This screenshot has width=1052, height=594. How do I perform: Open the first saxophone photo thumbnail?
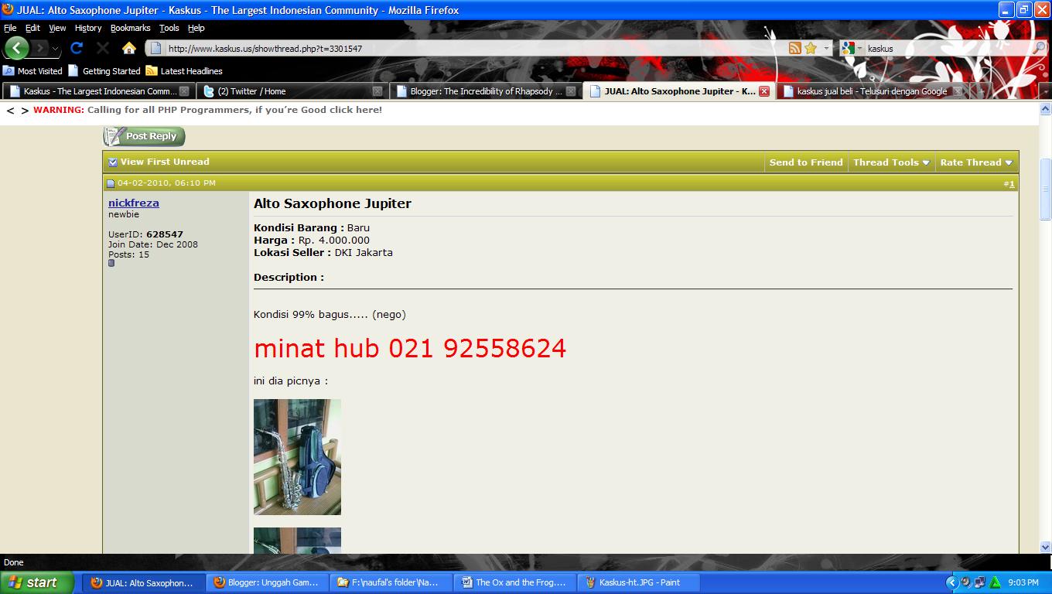point(297,457)
